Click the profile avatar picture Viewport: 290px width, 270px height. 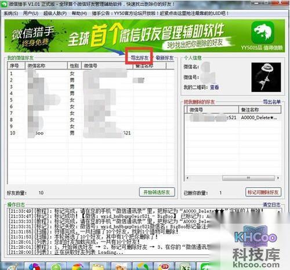(266, 77)
